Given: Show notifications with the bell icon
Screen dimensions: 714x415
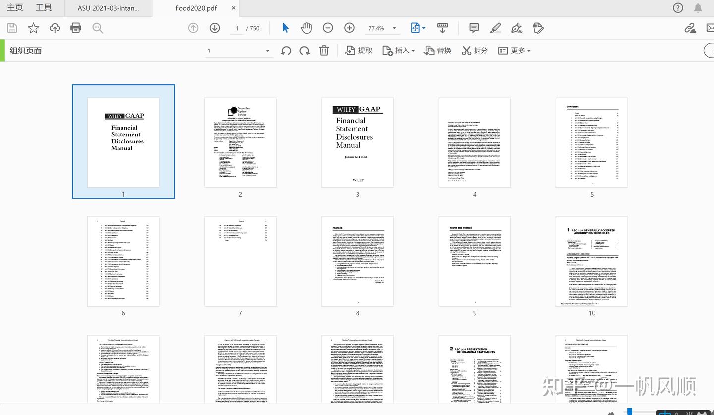Looking at the screenshot, I should (x=698, y=8).
